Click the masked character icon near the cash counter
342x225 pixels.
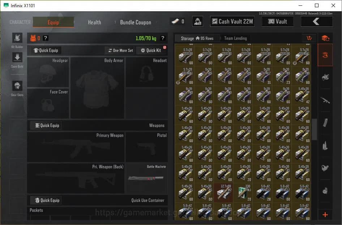[197, 21]
